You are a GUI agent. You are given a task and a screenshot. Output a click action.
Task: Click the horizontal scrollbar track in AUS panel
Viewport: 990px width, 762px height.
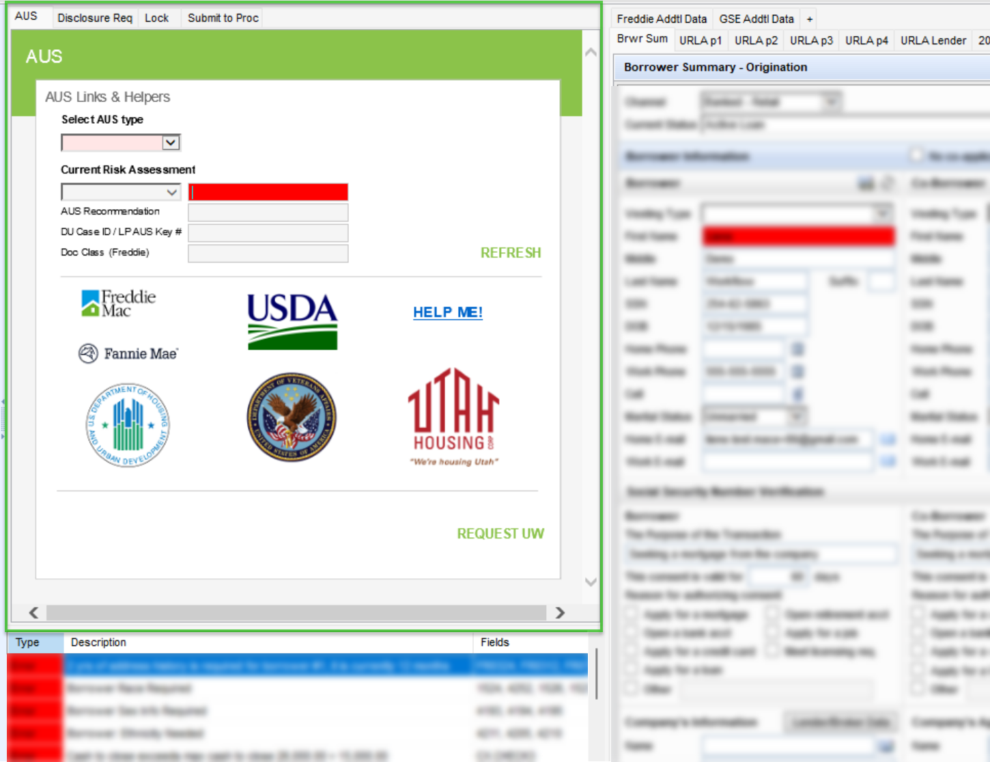296,612
